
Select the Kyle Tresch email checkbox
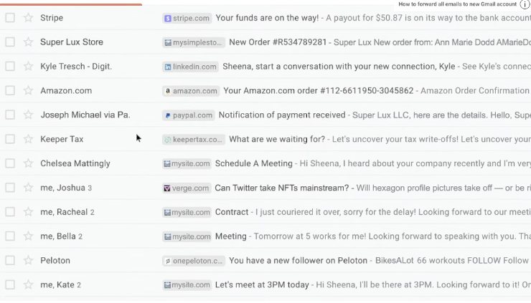tap(10, 67)
